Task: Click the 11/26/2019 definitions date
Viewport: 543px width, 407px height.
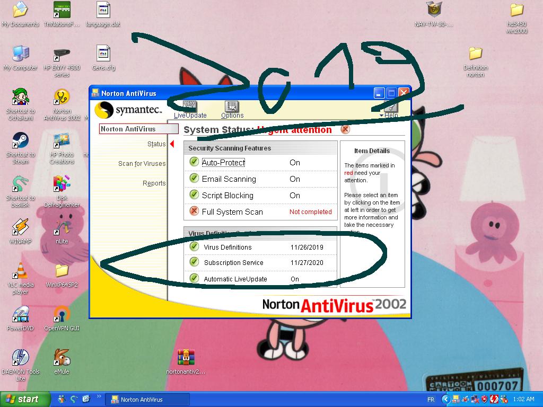Action: tap(307, 247)
